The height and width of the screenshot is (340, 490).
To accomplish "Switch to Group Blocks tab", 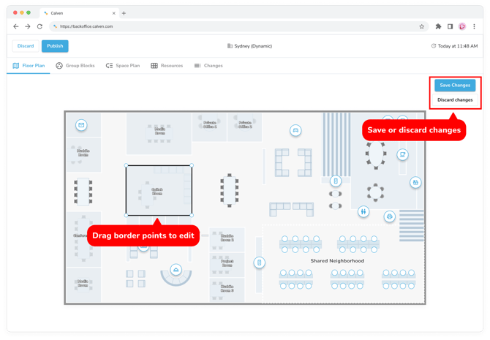I will pos(75,66).
